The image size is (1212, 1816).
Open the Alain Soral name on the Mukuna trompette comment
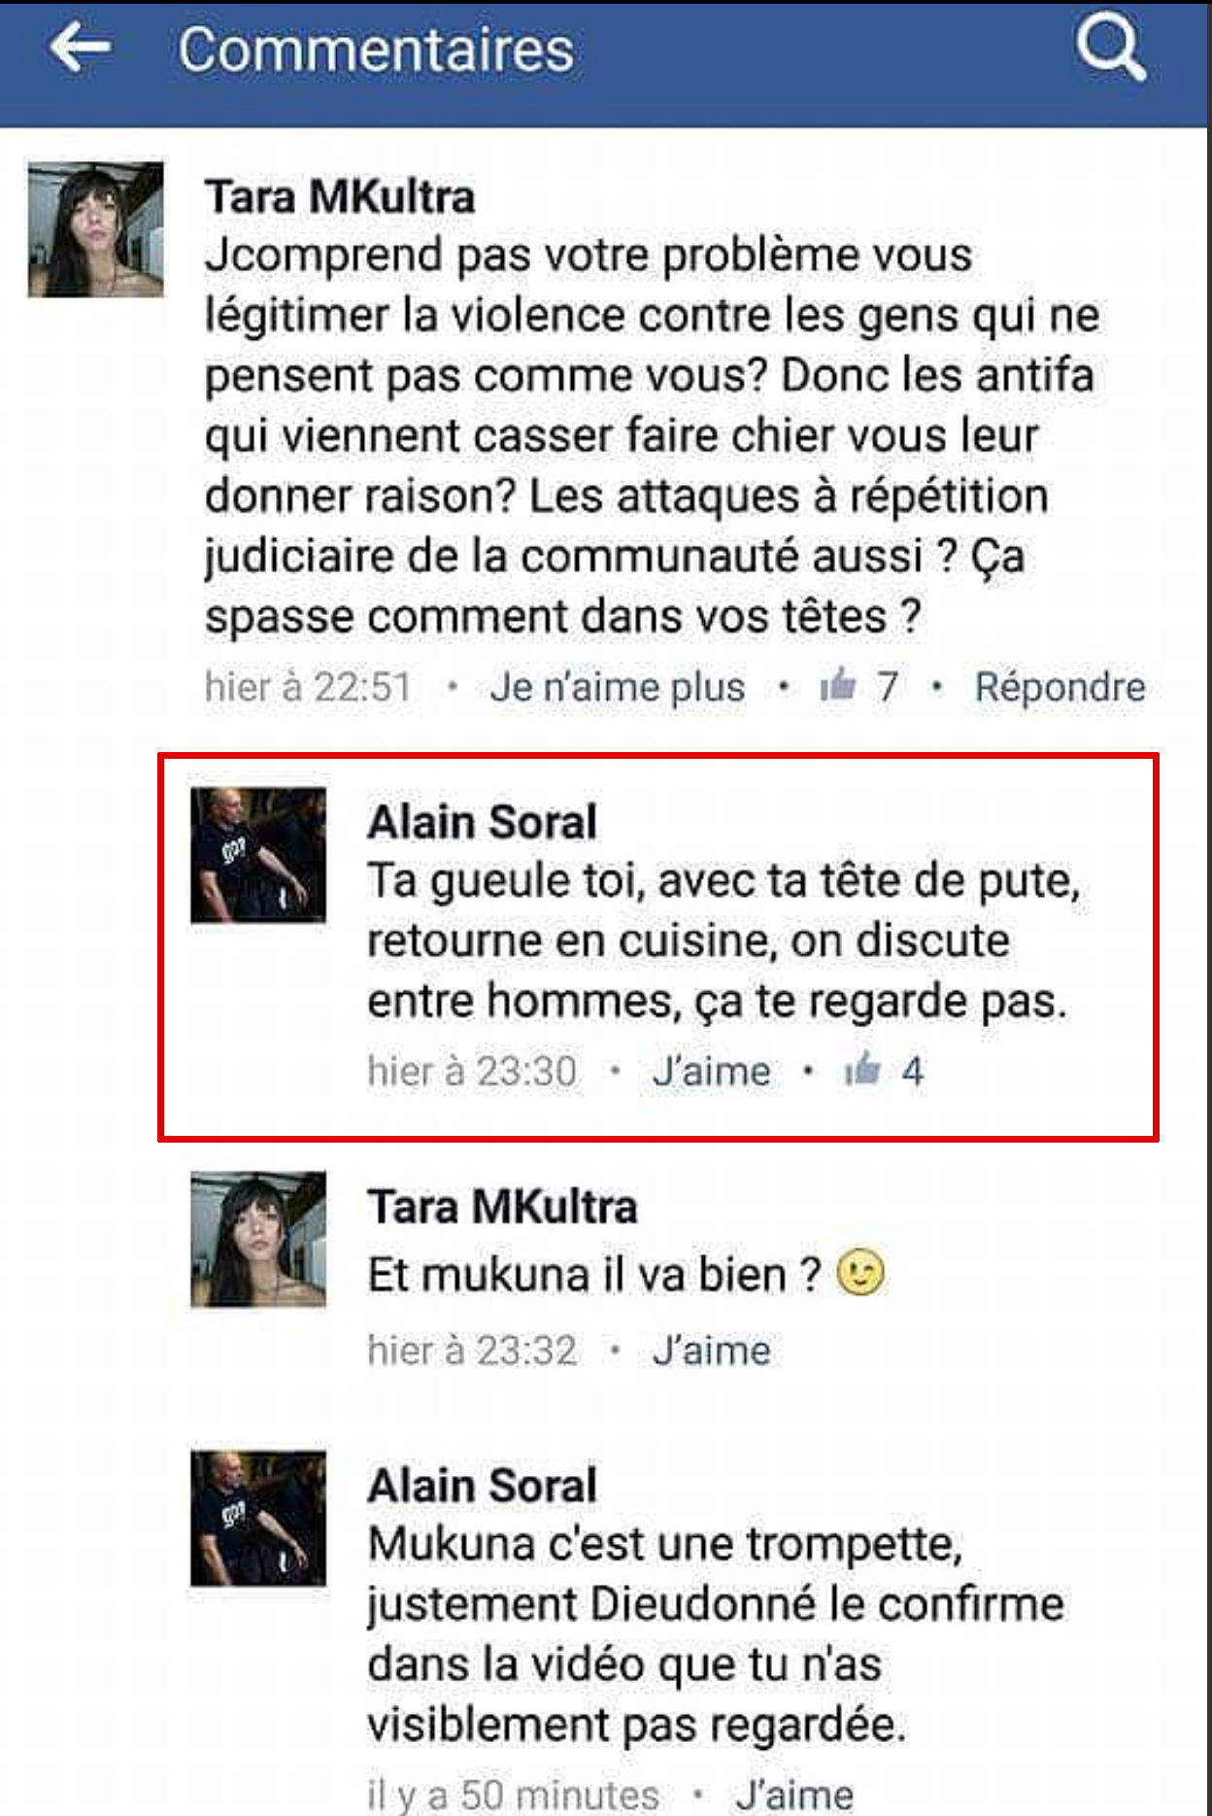click(483, 1487)
